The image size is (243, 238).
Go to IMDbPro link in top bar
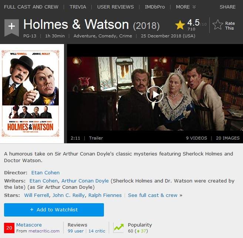point(155,7)
